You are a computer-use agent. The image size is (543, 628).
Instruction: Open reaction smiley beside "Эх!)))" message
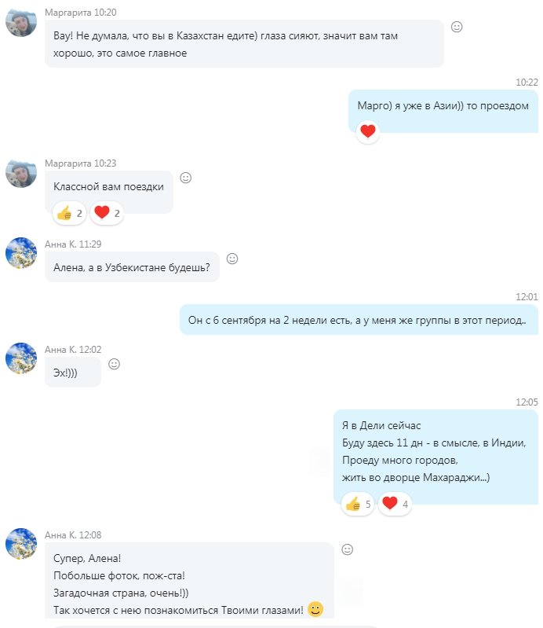(115, 364)
